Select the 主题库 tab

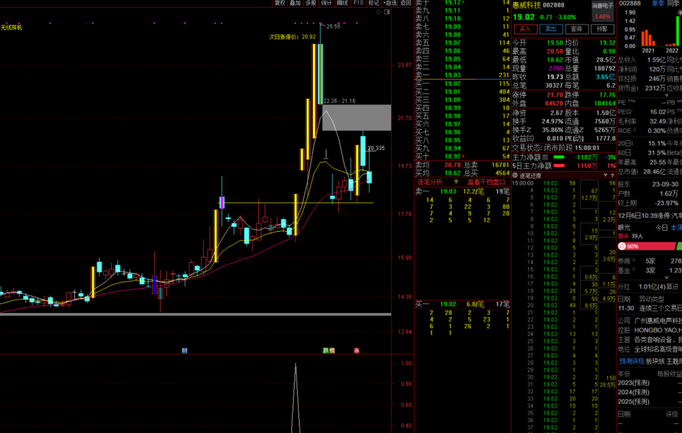[x=674, y=361]
